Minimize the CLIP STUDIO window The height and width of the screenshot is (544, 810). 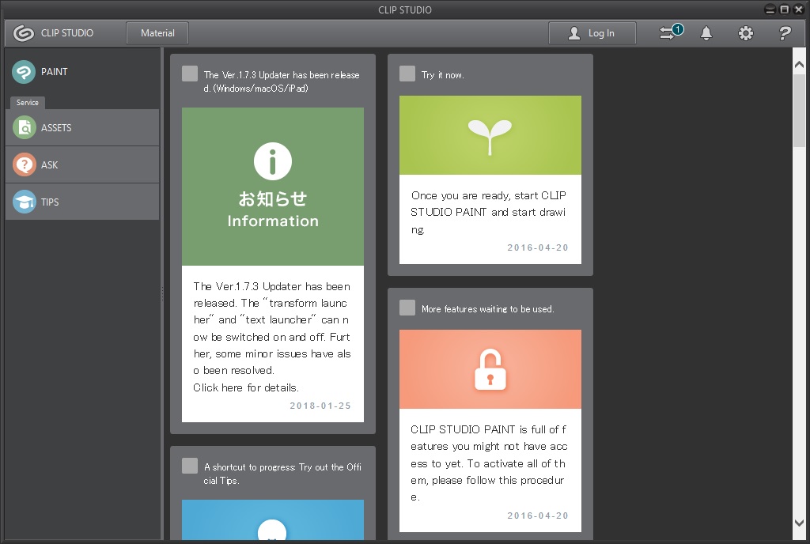(x=770, y=9)
